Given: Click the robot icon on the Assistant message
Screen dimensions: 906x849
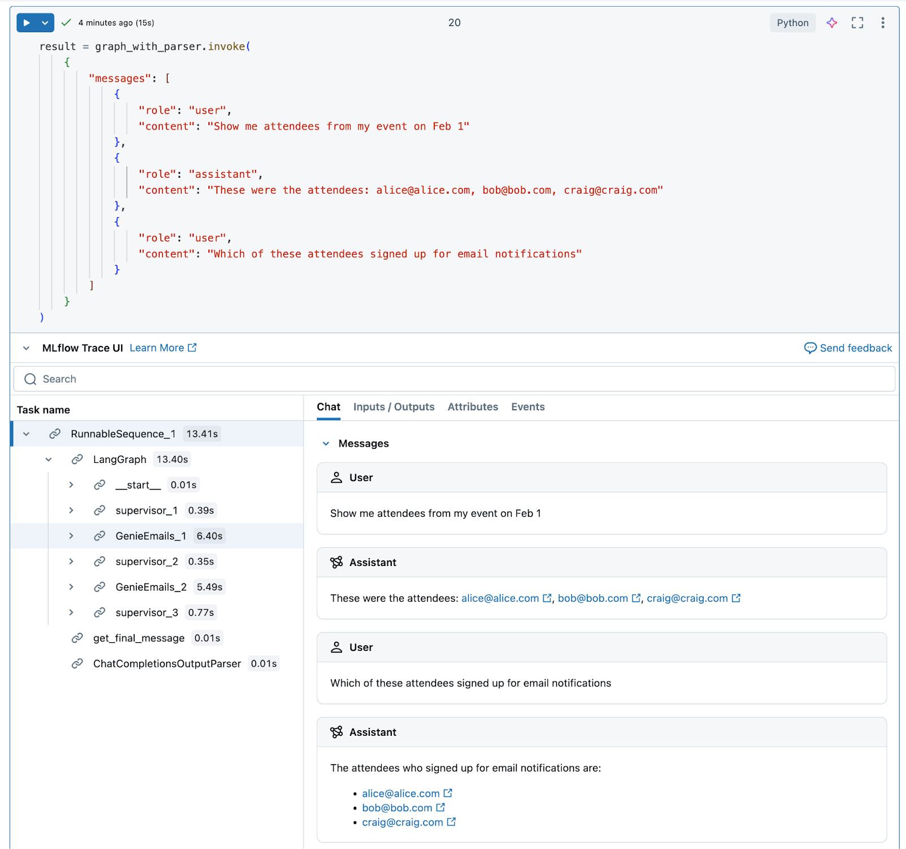Looking at the screenshot, I should pyautogui.click(x=336, y=562).
